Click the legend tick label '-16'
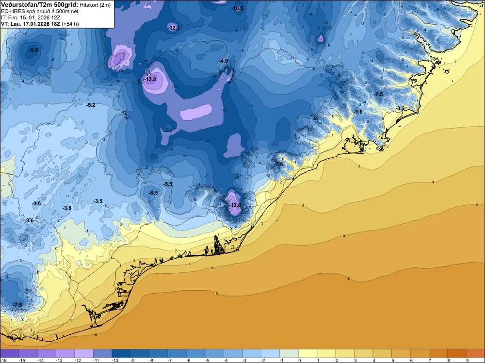The height and width of the screenshot is (363, 485). [3, 360]
